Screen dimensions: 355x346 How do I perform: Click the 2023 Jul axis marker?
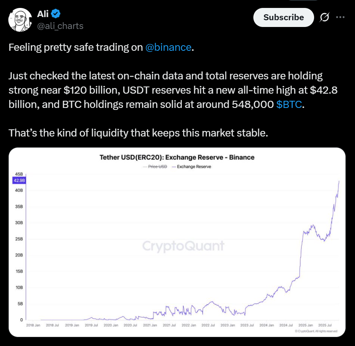pyautogui.click(x=247, y=325)
